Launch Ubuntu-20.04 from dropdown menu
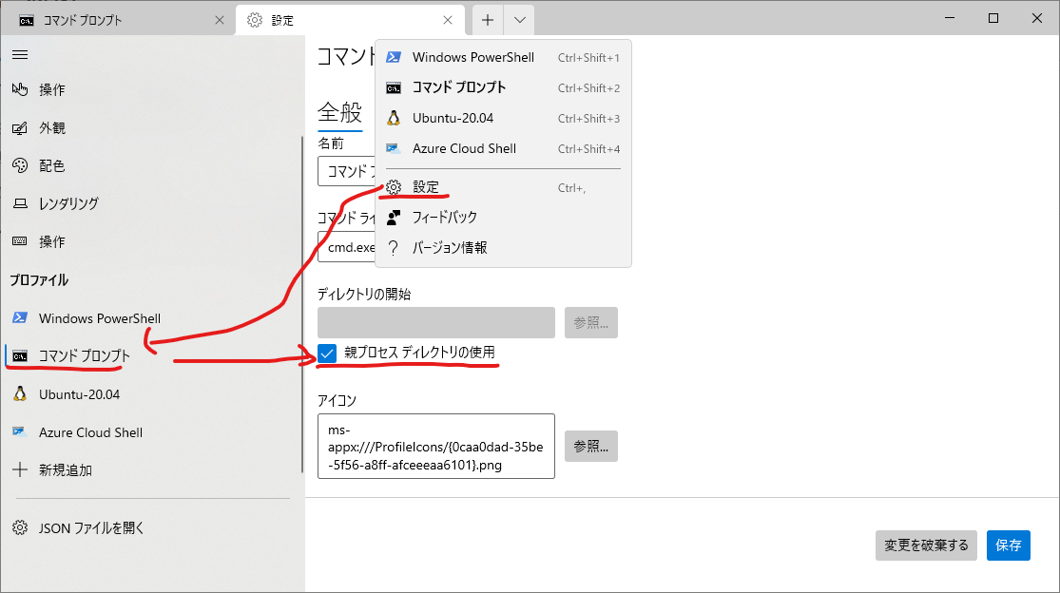This screenshot has height=593, width=1060. pos(503,118)
